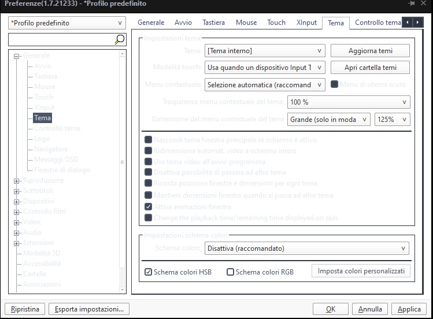Expand the Riproduzione tree node

tap(17, 180)
